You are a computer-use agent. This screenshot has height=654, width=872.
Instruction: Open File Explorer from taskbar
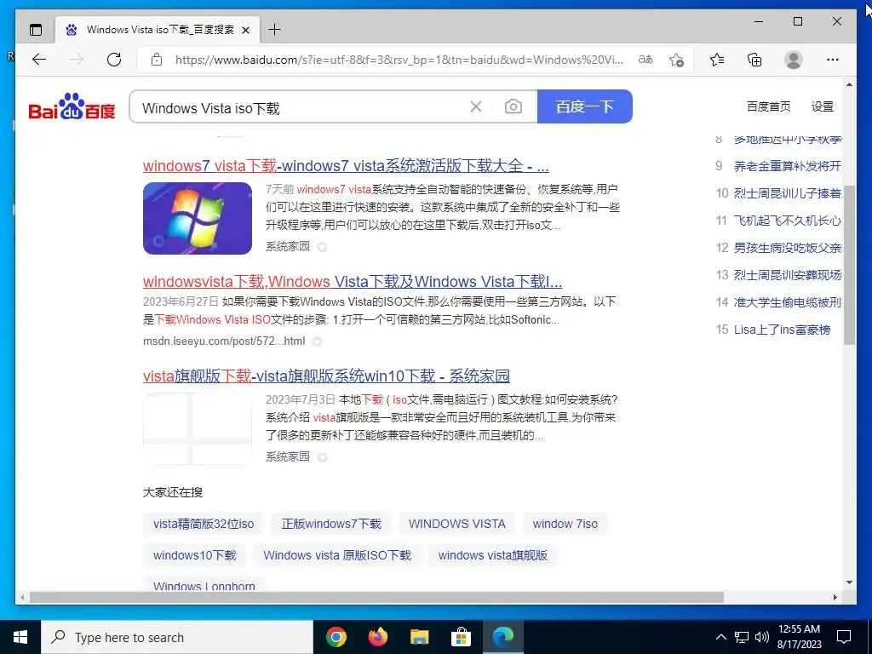coord(420,637)
